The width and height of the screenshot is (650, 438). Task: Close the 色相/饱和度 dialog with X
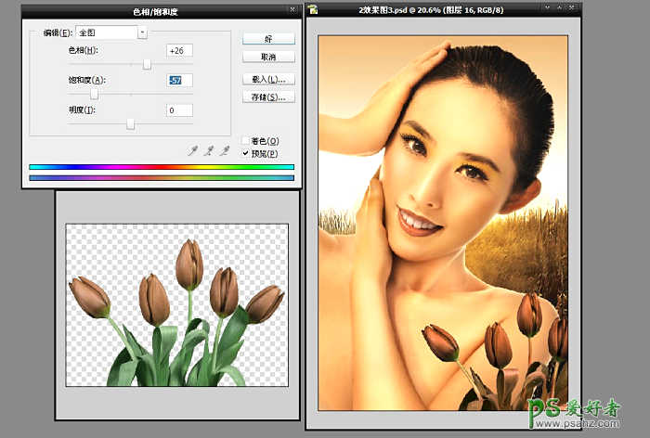pyautogui.click(x=293, y=10)
